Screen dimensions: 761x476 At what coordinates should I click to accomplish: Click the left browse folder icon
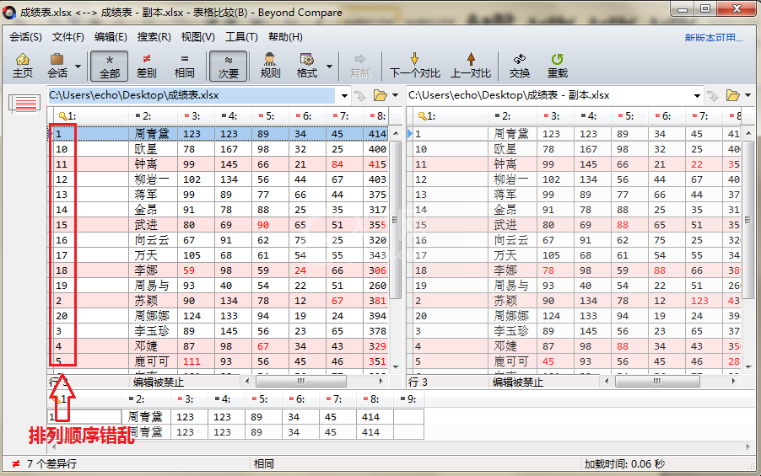(380, 95)
